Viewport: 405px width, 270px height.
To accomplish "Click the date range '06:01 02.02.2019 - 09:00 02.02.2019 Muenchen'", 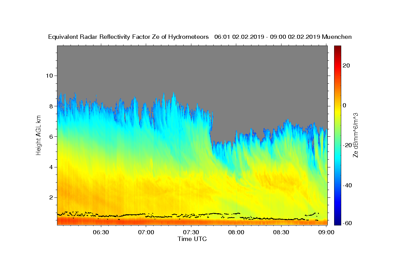I will 283,37.
